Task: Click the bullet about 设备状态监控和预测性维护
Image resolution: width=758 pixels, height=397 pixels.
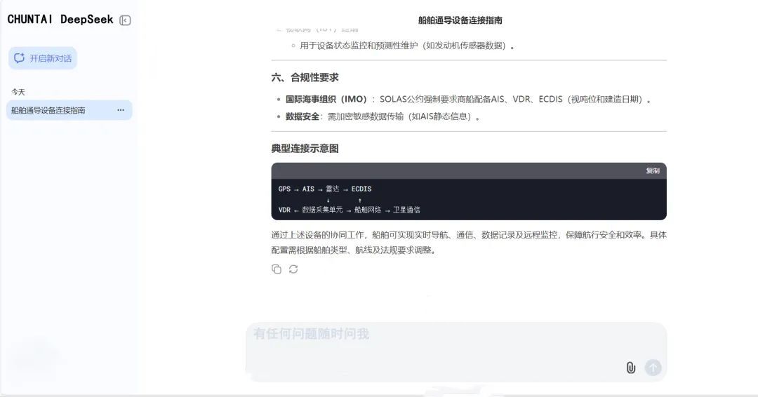Action: click(x=407, y=46)
